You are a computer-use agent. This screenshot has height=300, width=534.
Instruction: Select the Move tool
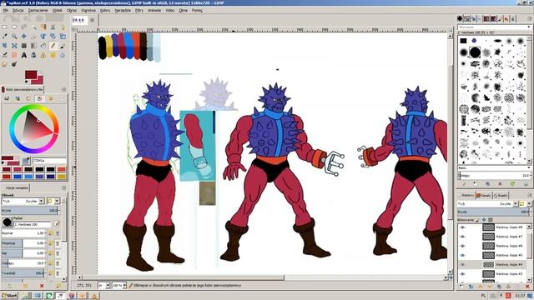coord(24,36)
